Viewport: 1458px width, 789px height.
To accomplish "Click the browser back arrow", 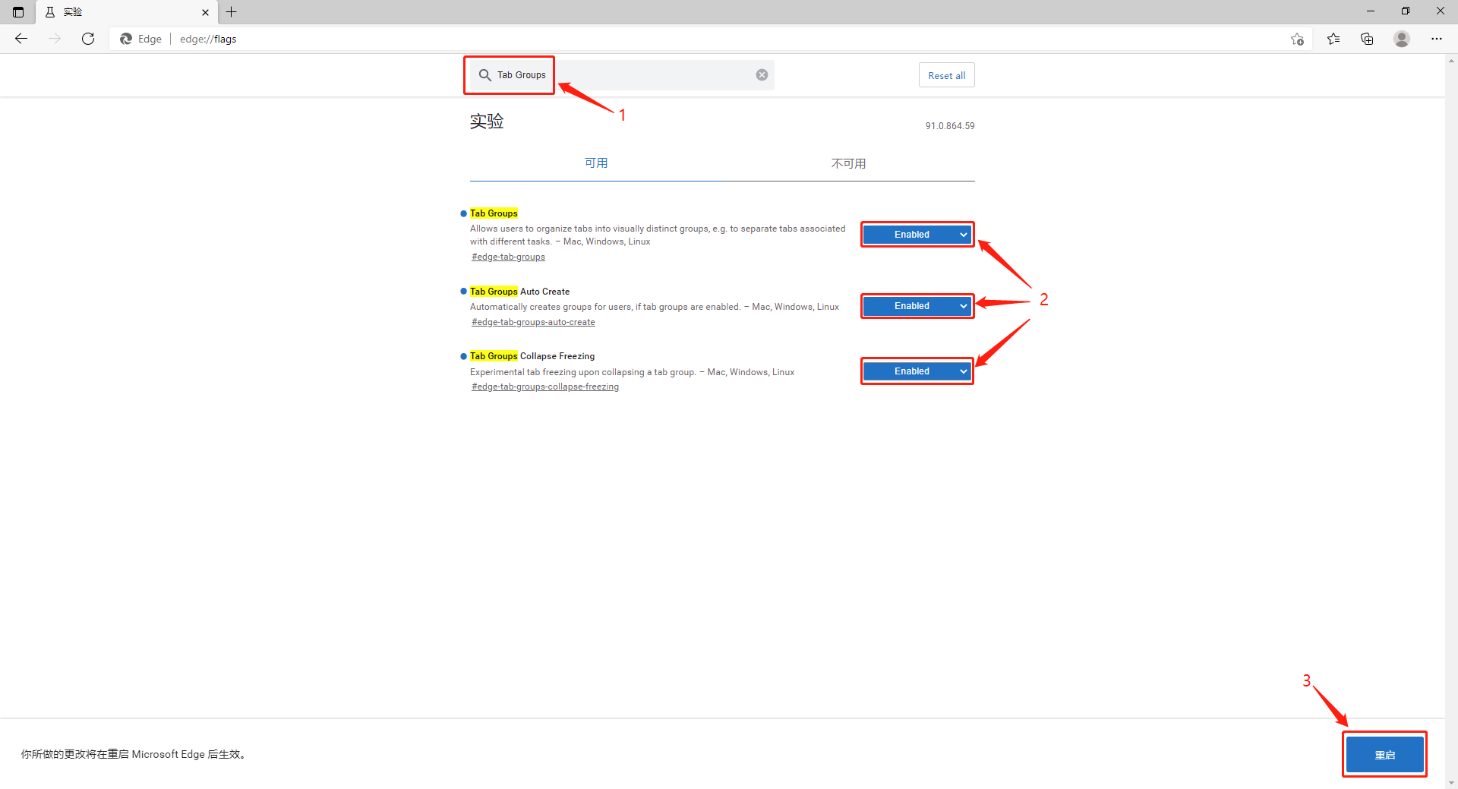I will pyautogui.click(x=21, y=39).
